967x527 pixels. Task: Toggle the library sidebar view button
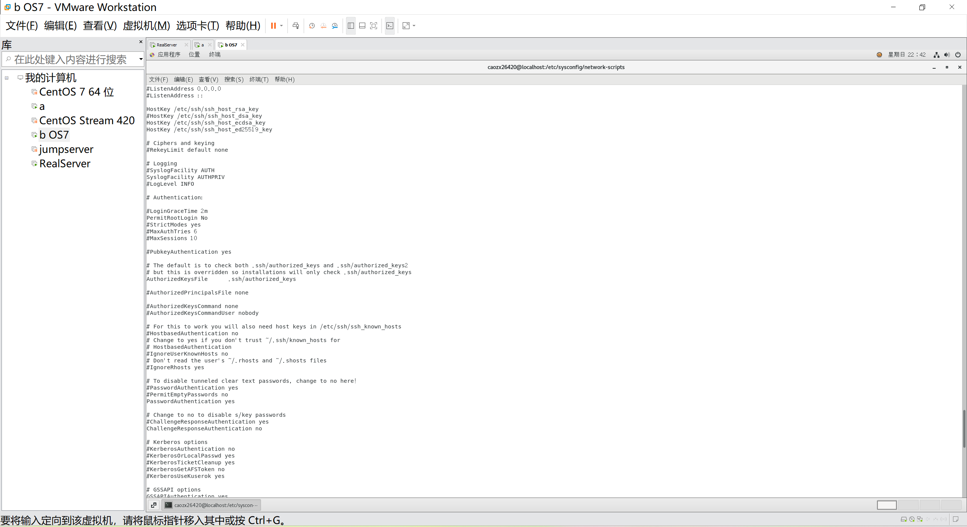click(x=351, y=26)
